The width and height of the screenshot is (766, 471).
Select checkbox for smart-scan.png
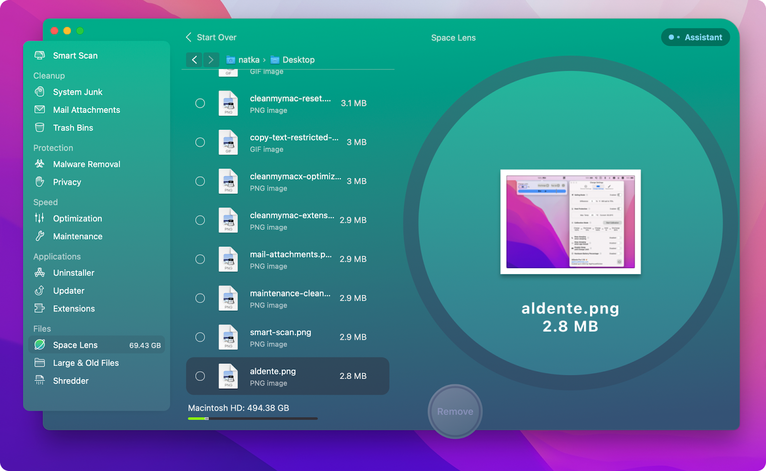[x=200, y=337]
